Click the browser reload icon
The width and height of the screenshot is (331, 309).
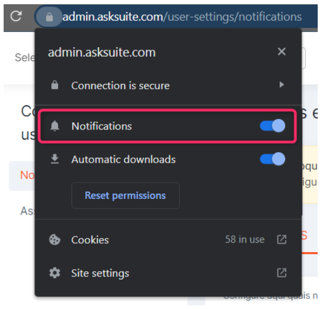16,16
